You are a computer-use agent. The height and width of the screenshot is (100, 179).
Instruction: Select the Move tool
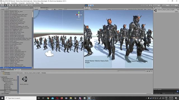pos(5,5)
